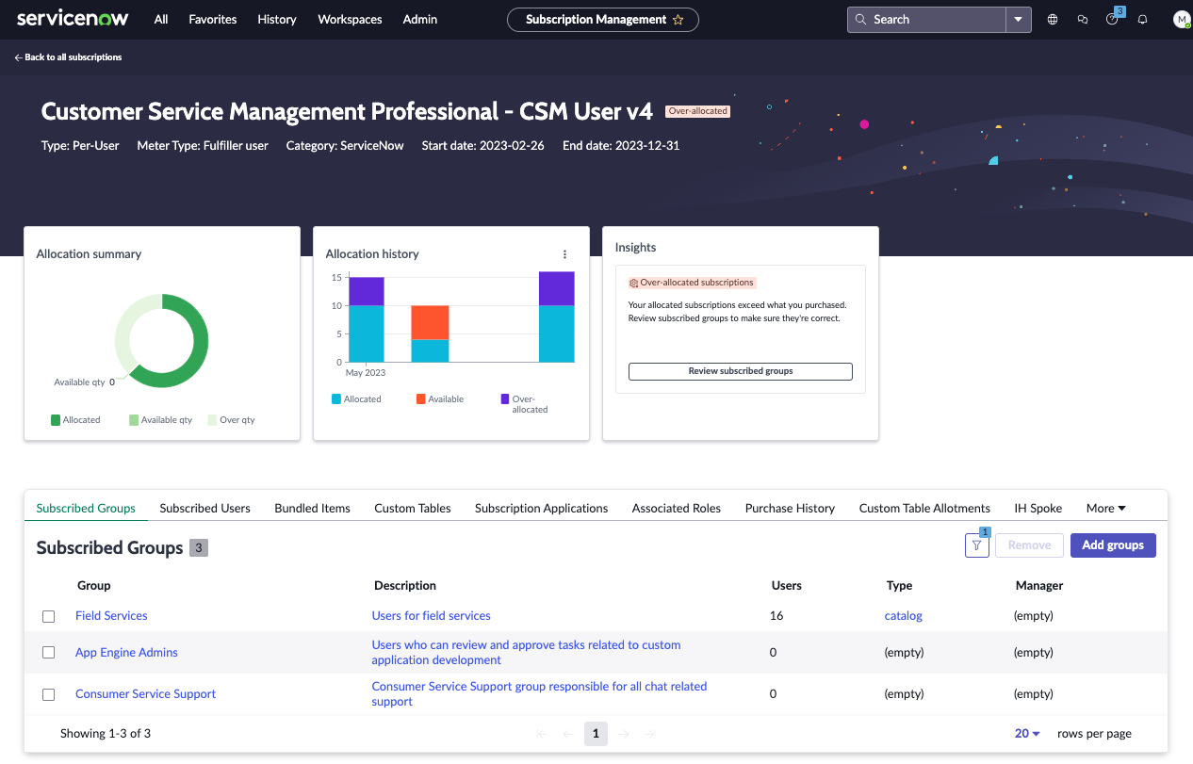Click Available qty legend swatch

coord(134,420)
